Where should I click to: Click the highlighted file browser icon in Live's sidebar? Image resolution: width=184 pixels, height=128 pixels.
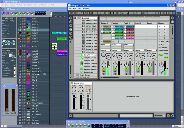pos(71,30)
